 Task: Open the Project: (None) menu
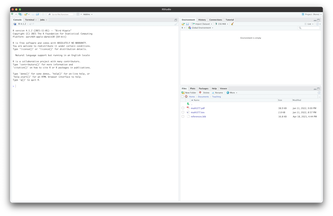(312, 14)
